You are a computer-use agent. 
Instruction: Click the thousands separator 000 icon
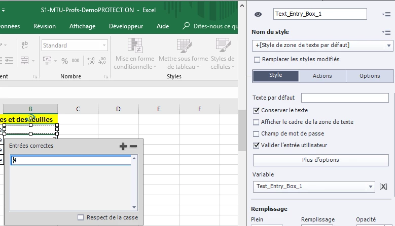(x=76, y=61)
